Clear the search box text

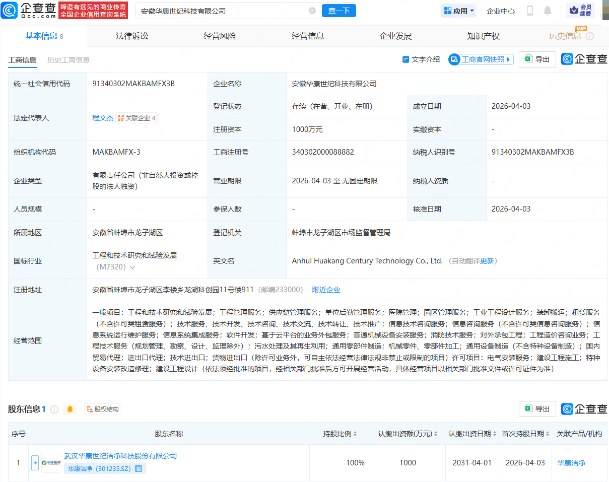pyautogui.click(x=312, y=11)
